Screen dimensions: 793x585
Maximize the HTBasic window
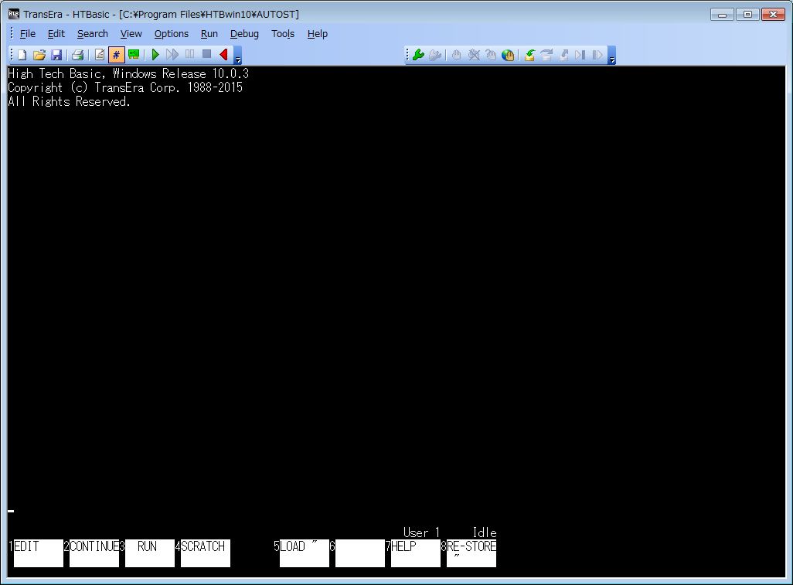click(747, 15)
